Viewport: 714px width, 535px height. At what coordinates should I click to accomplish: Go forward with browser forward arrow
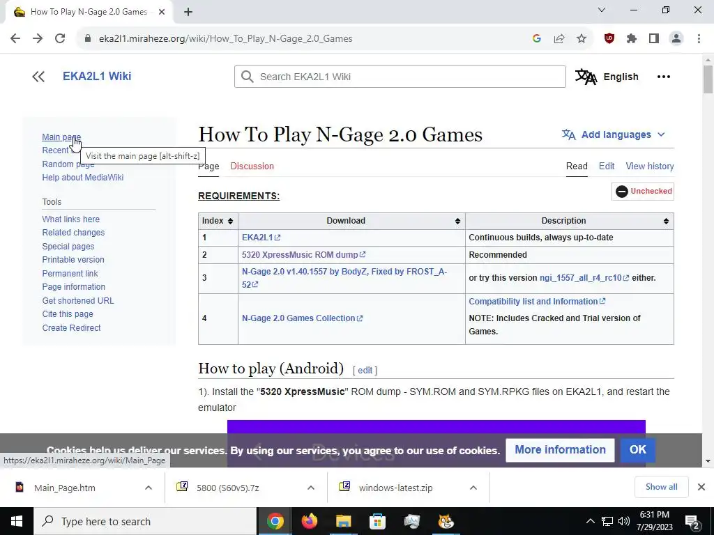38,39
